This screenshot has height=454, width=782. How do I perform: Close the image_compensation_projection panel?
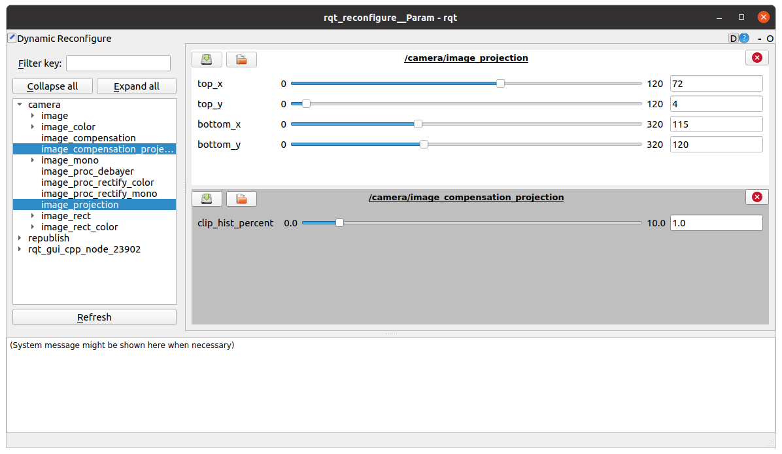(x=756, y=197)
